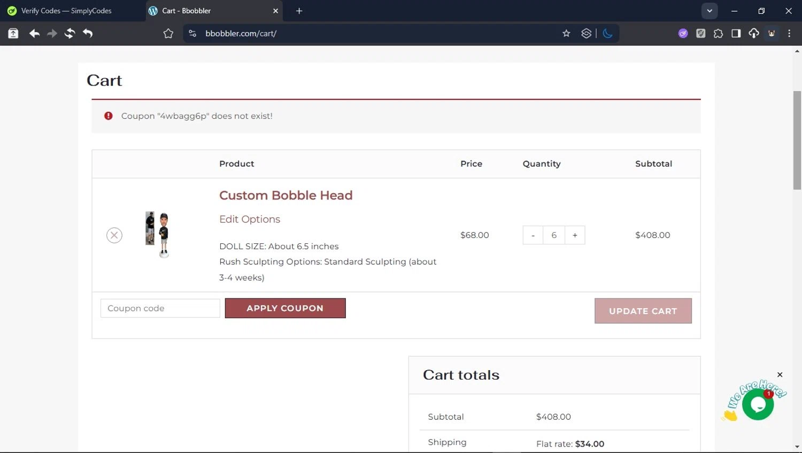The width and height of the screenshot is (802, 453).
Task: Expand the tab search dropdown
Action: tap(710, 11)
